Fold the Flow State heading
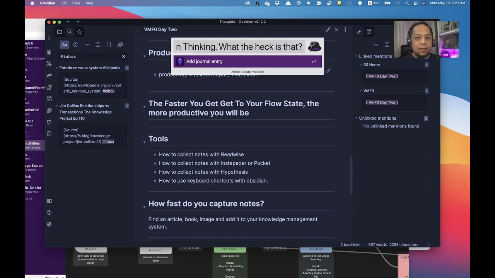Viewport: 495px width, 278px height. [144, 107]
